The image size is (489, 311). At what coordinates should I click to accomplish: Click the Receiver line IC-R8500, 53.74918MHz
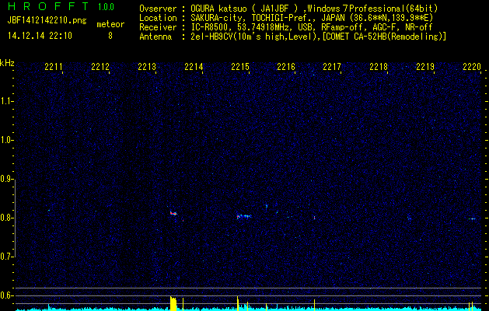point(285,27)
